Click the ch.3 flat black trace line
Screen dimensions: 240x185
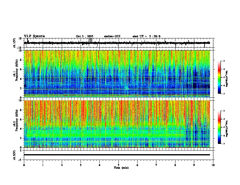coord(117,155)
